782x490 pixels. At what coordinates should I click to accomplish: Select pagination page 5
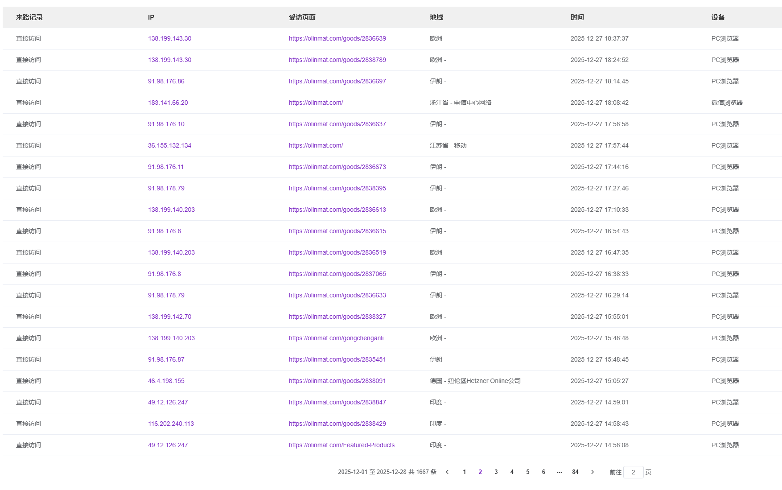pos(527,472)
